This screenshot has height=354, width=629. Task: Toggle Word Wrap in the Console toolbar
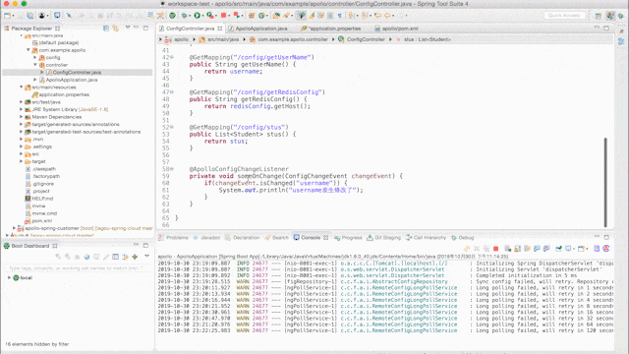click(x=527, y=249)
